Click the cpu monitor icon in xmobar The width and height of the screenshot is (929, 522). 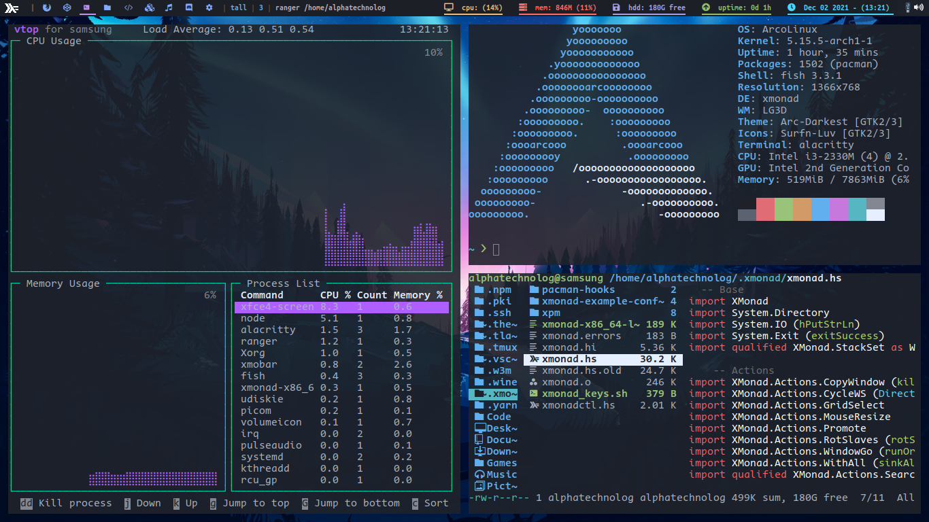(x=449, y=7)
